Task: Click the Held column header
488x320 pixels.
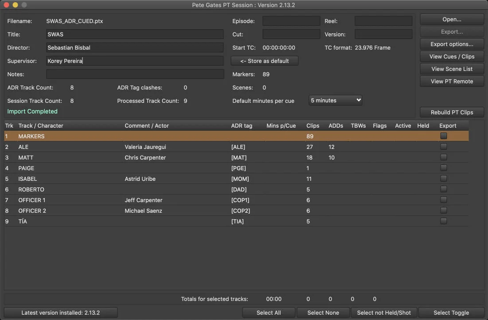Action: (423, 126)
